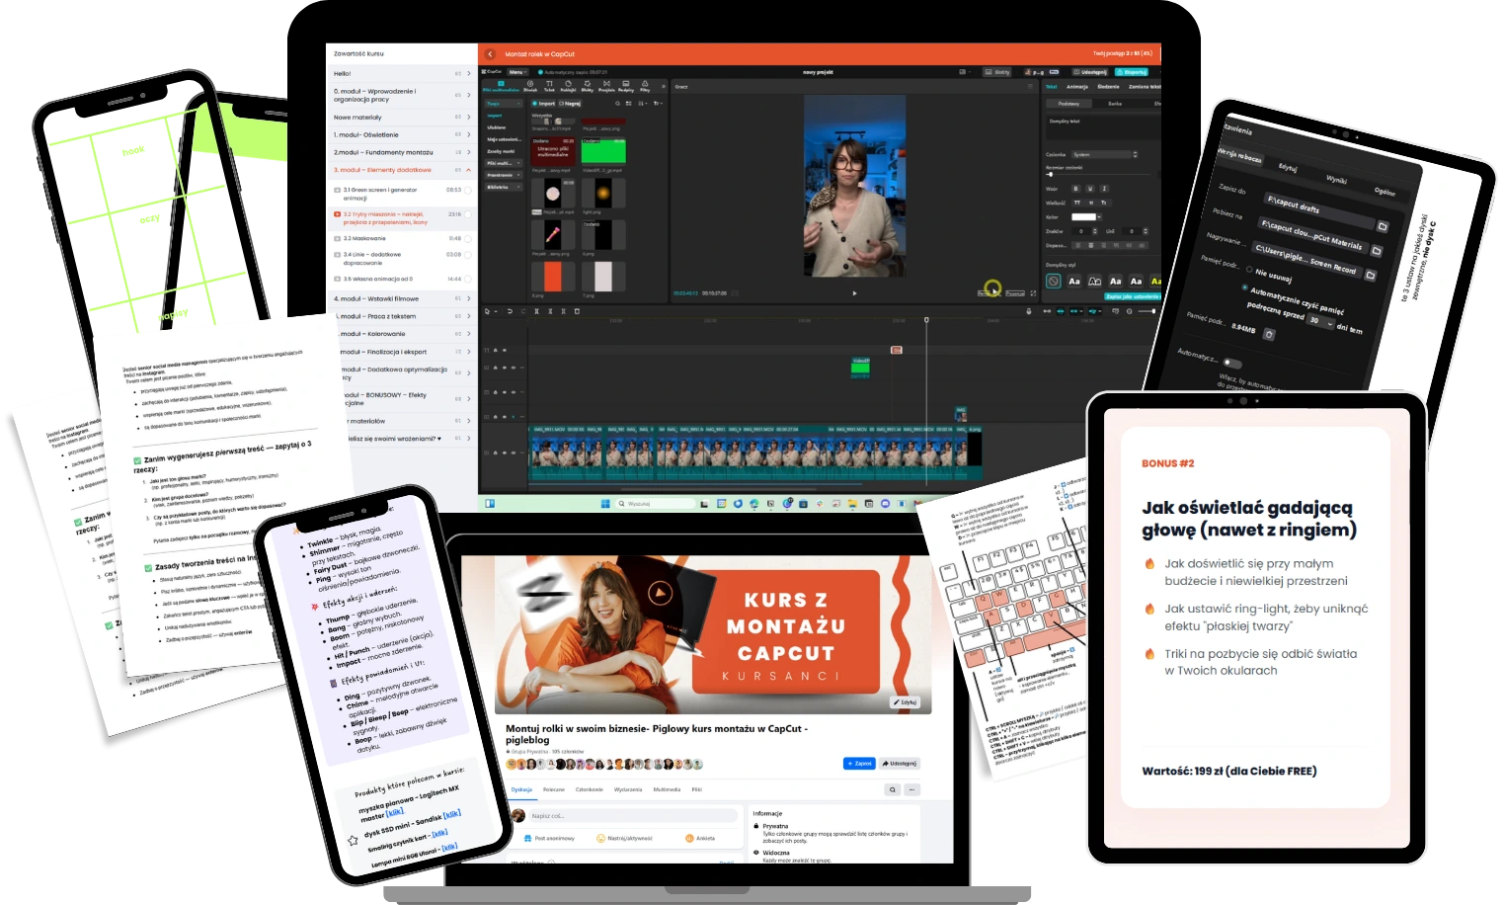Expand 4. moduł – Wstawki filmowe section

(468, 298)
